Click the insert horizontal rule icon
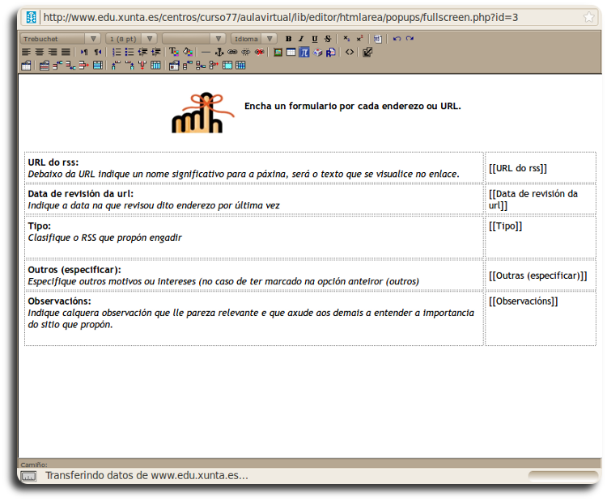607x501 pixels. 206,52
